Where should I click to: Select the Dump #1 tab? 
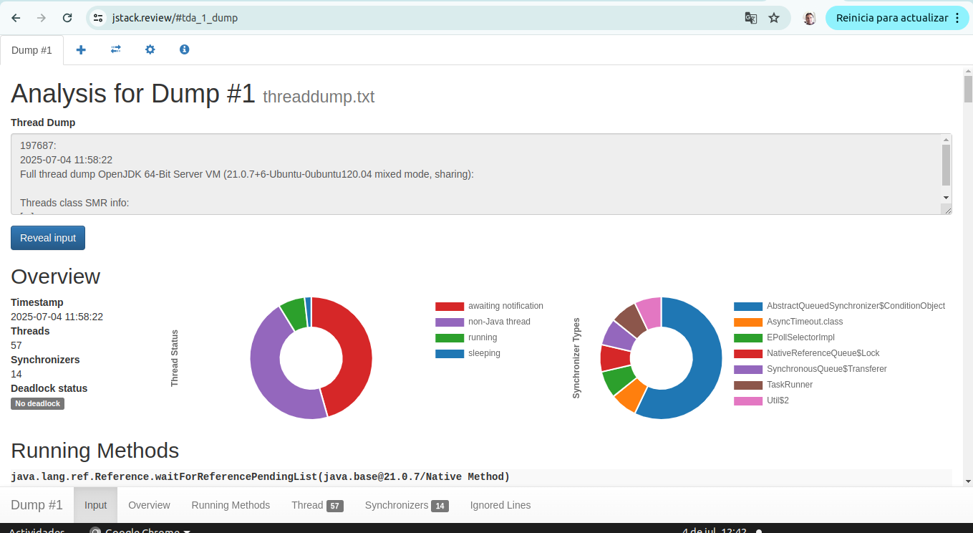(32, 50)
